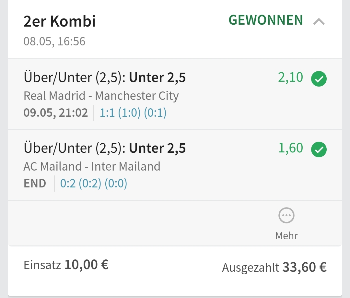Open Real Madrid - Manchester City match
Image resolution: width=350 pixels, height=298 pixels.
coord(101,96)
